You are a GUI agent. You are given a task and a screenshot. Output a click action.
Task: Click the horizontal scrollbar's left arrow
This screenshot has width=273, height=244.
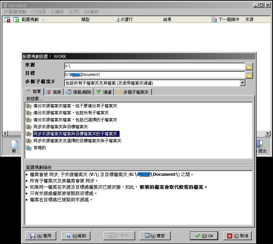pyautogui.click(x=5, y=134)
